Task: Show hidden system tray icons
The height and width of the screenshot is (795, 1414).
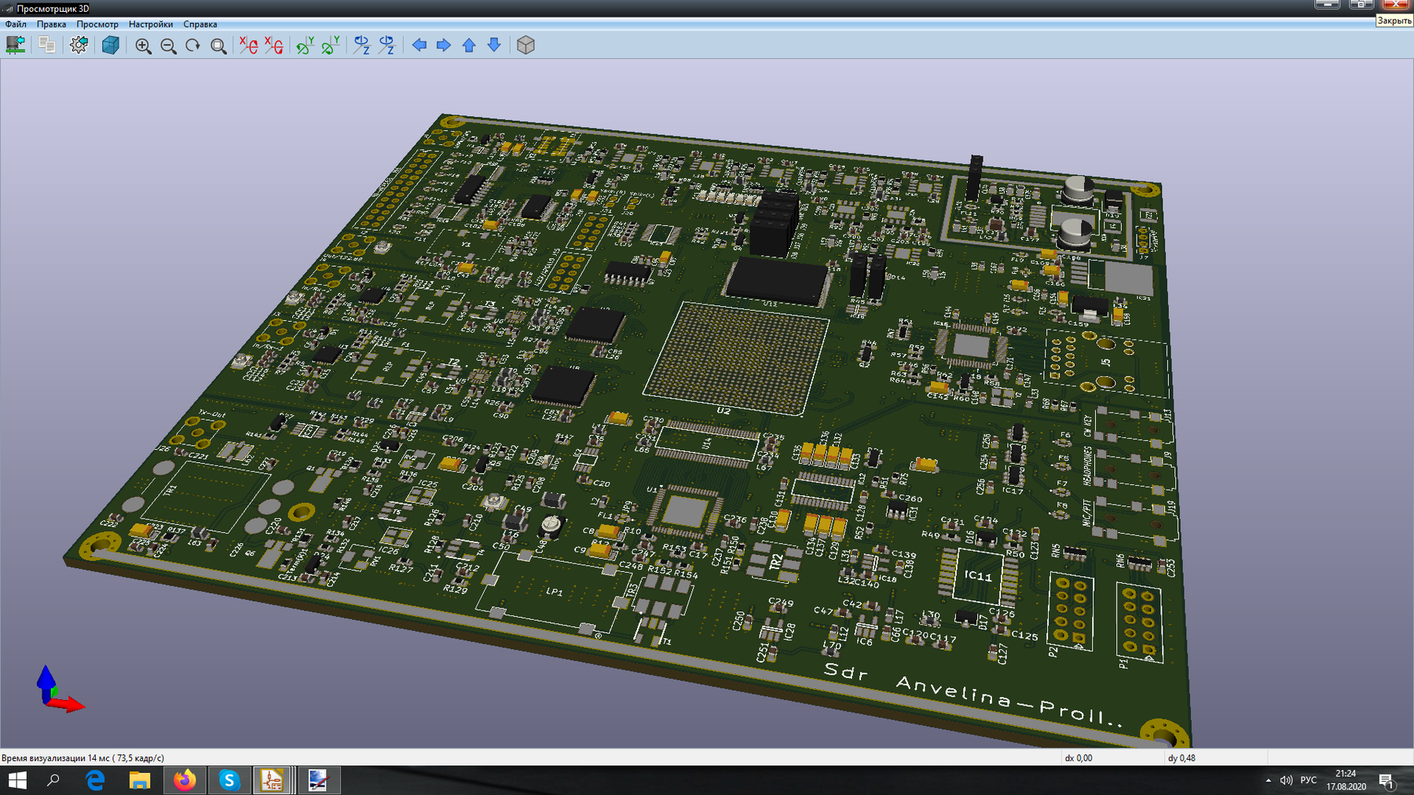Action: (1268, 780)
